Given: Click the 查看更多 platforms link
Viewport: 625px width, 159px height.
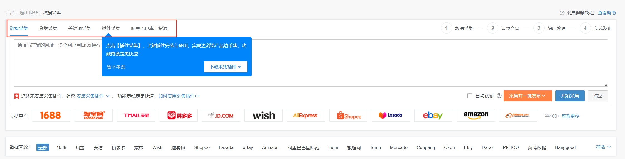Looking at the screenshot, I should click(570, 116).
